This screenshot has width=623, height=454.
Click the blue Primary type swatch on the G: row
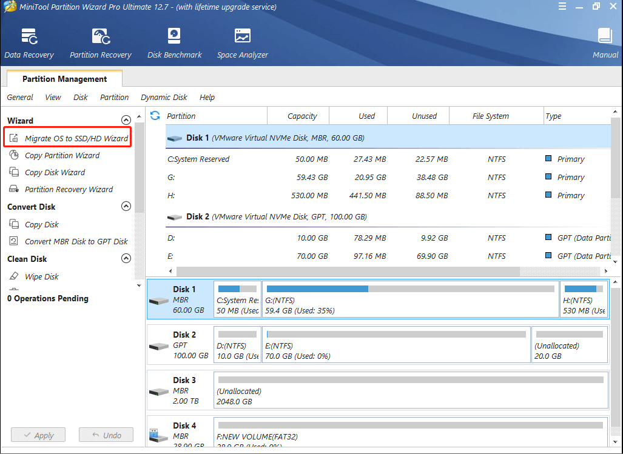point(548,176)
